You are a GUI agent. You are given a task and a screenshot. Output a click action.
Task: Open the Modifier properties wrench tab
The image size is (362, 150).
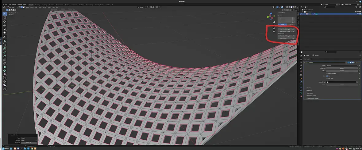pos(301,81)
